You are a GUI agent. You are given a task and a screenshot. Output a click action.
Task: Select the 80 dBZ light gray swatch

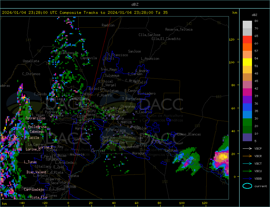(x=247, y=25)
